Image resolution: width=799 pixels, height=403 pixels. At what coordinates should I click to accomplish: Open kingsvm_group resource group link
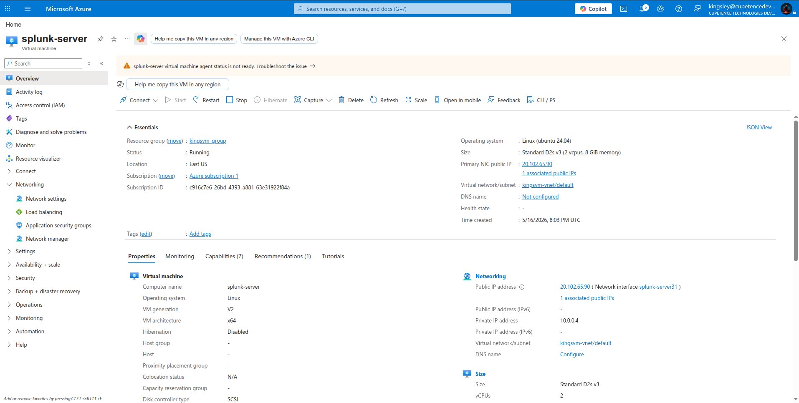point(208,141)
